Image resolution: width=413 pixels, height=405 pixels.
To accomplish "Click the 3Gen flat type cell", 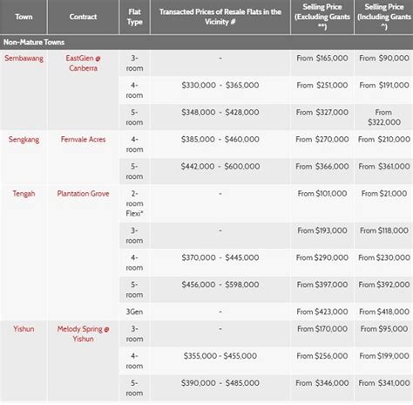I will (134, 312).
